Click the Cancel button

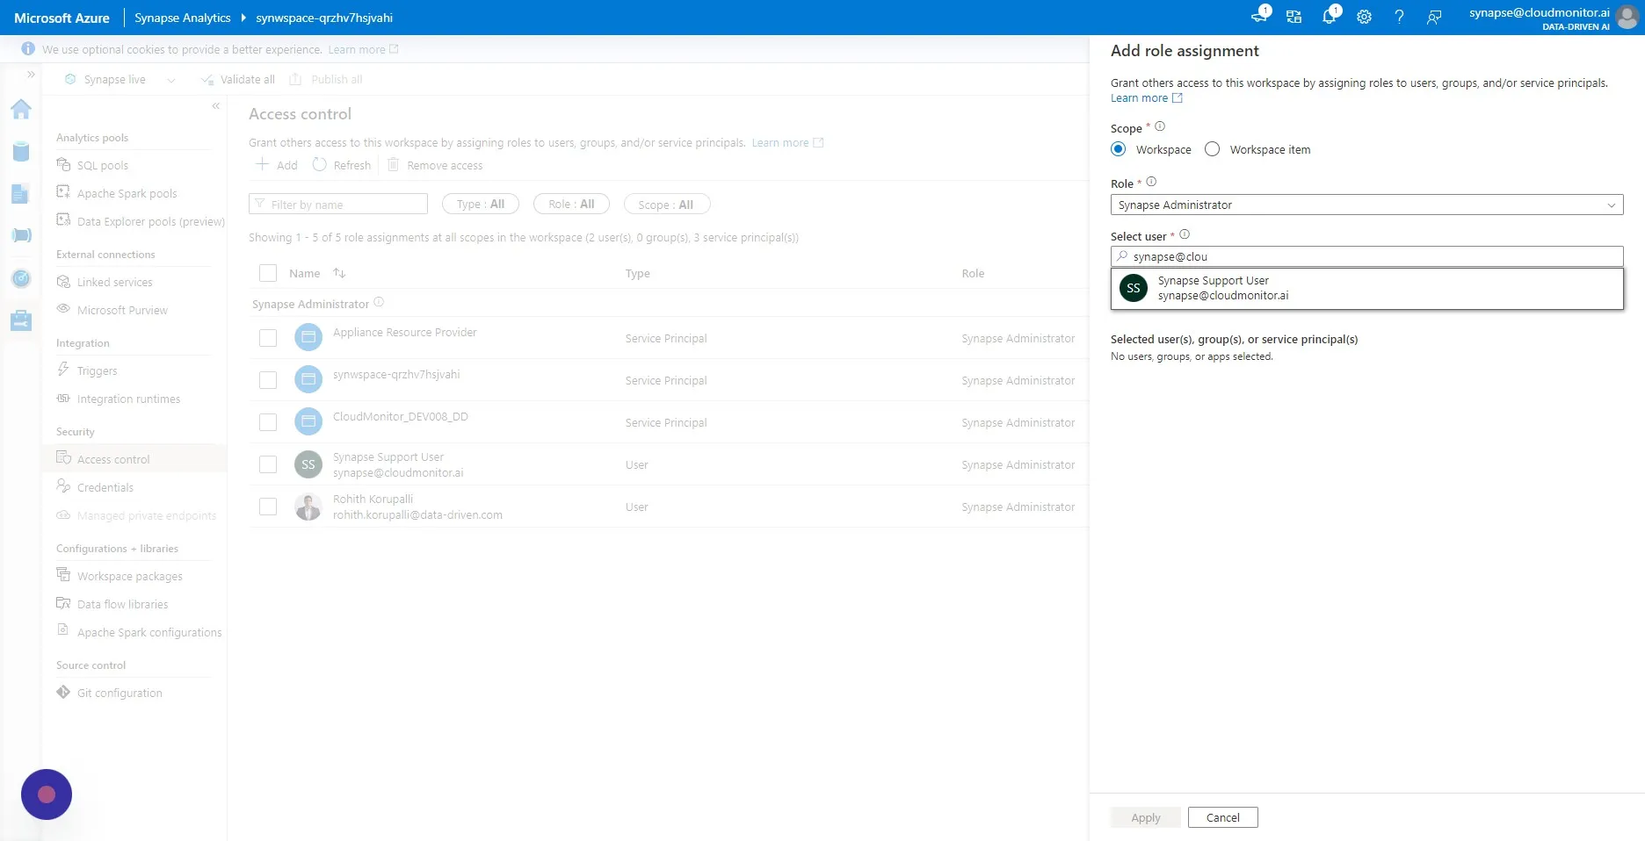coord(1222,817)
